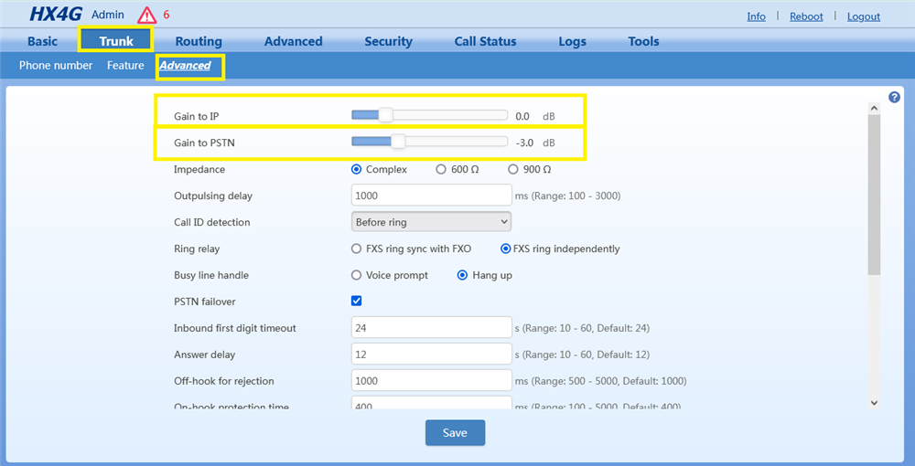Image resolution: width=915 pixels, height=466 pixels.
Task: Select 600 Ω impedance option
Action: tap(441, 170)
